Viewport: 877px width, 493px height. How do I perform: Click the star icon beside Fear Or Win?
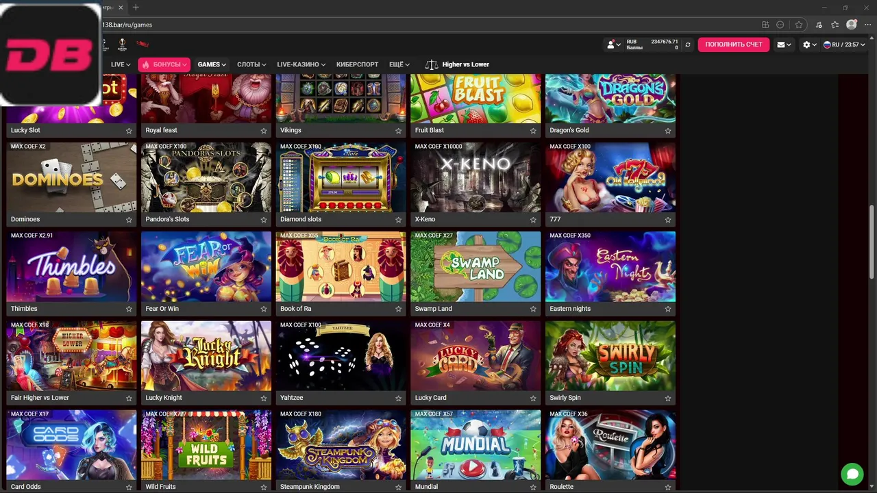pyautogui.click(x=264, y=309)
